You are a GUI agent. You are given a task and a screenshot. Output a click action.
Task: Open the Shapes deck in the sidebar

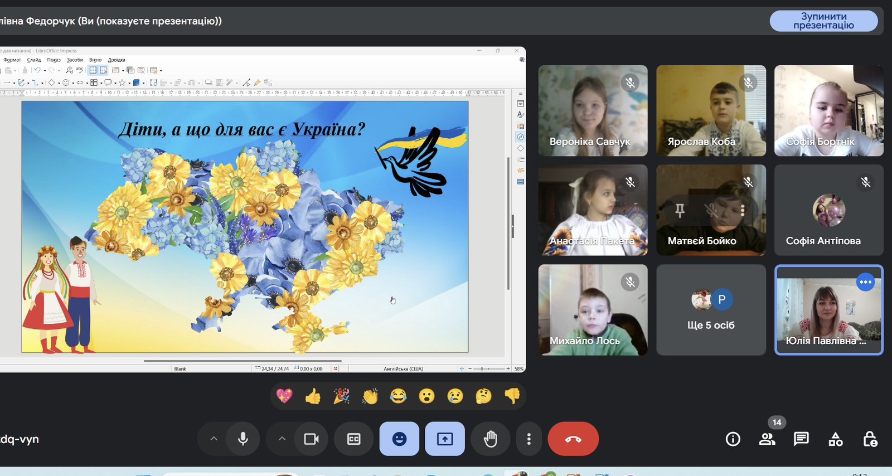point(520,148)
